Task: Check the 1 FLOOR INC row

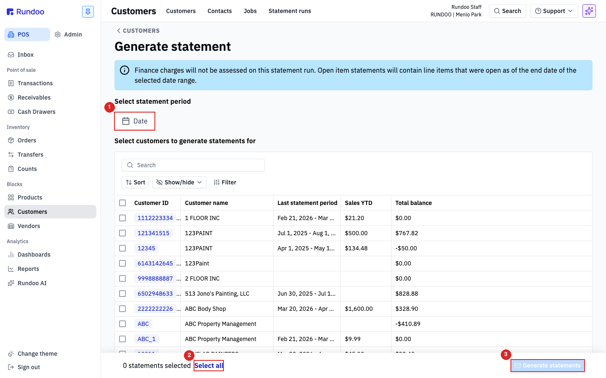Action: (x=122, y=218)
